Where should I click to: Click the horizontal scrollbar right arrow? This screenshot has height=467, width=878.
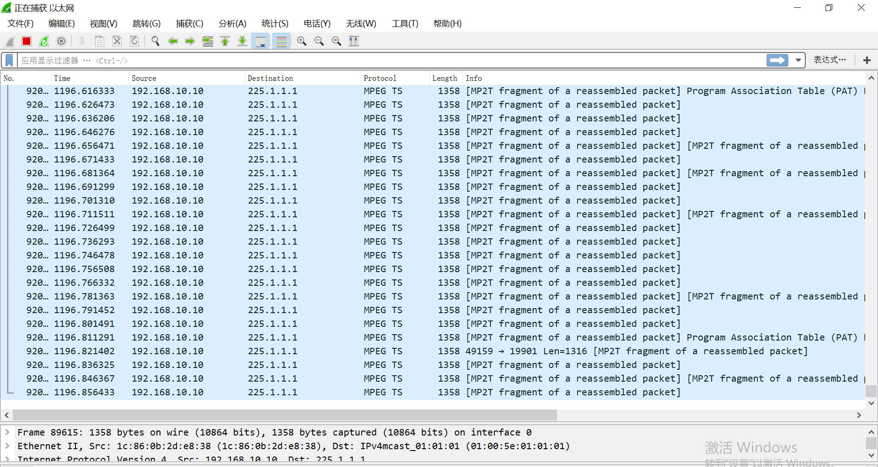pos(859,415)
